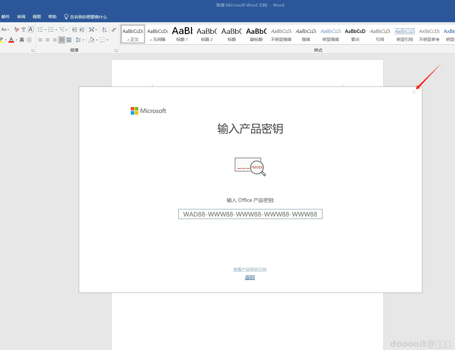Toggle justify alignment button
Screen dimensions: 455x350
[x=62, y=40]
